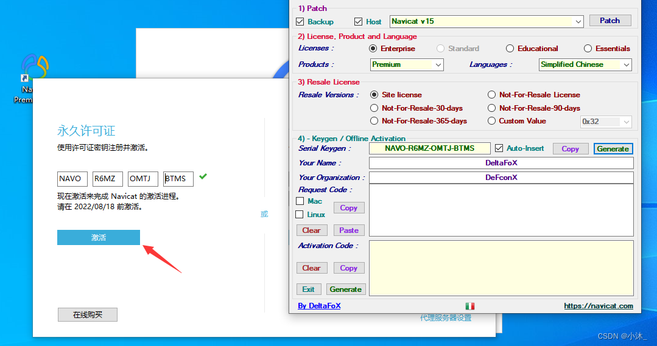Click the 永久许可证 heading text
The height and width of the screenshot is (346, 657).
(86, 131)
